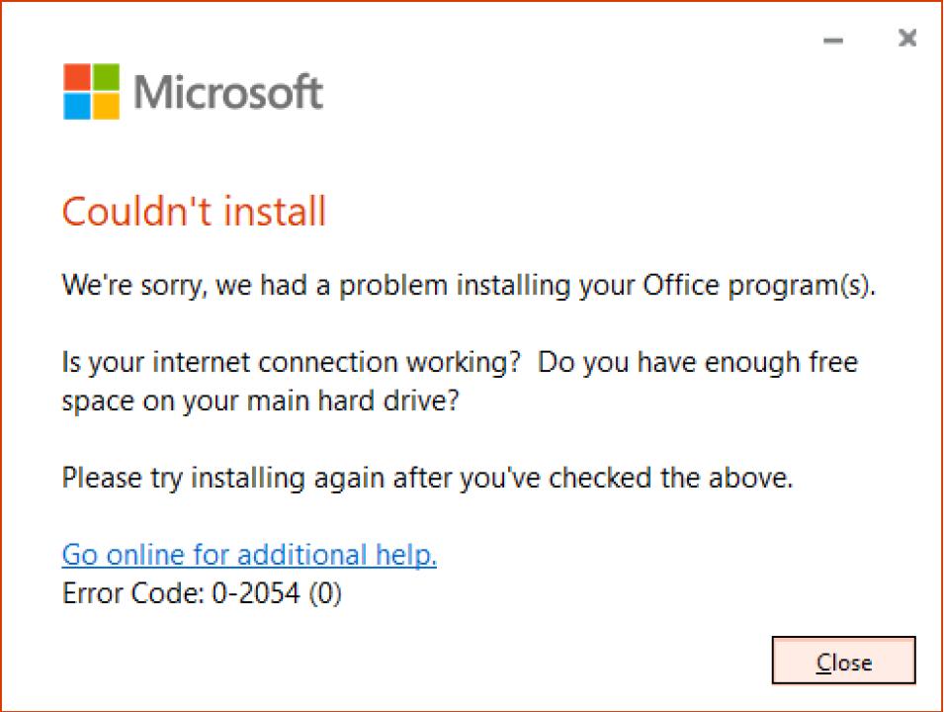The height and width of the screenshot is (712, 944).
Task: Select the "Couldn't install" heading
Action: (x=194, y=212)
